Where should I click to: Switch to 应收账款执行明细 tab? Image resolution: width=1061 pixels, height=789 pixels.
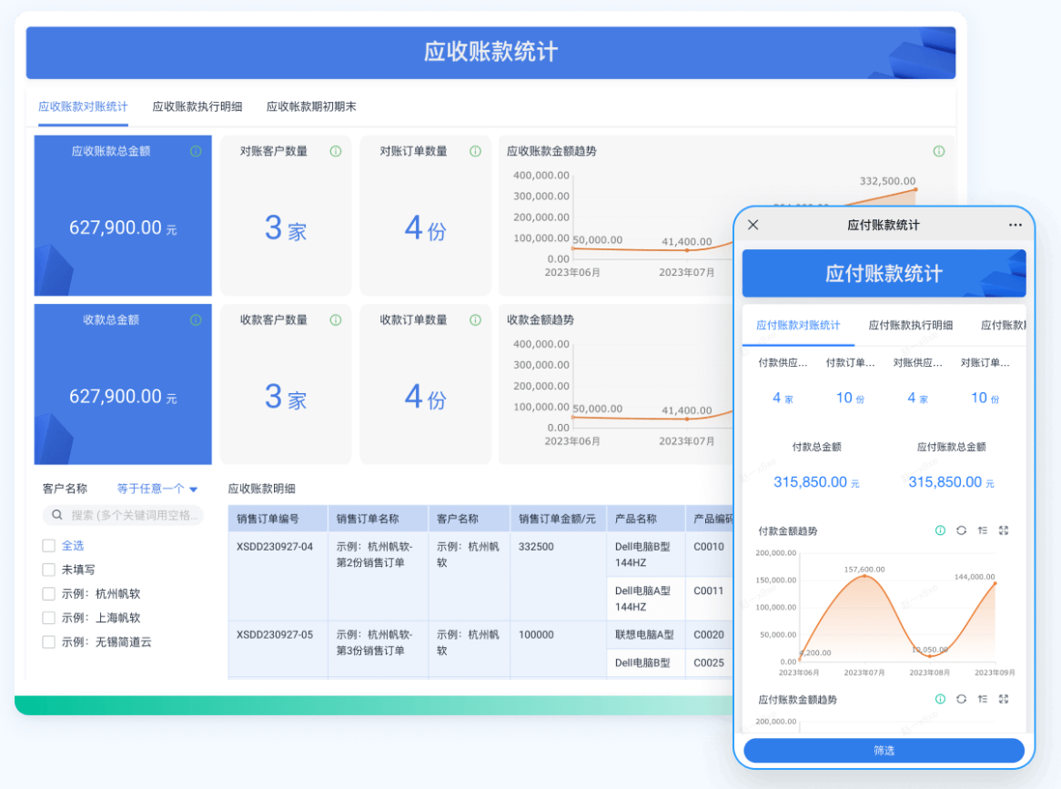pyautogui.click(x=197, y=106)
